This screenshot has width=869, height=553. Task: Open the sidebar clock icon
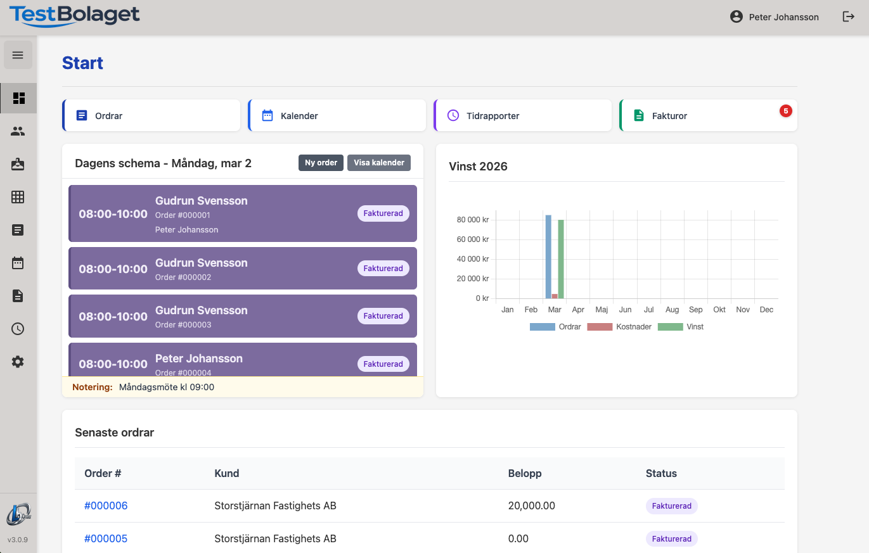(18, 329)
